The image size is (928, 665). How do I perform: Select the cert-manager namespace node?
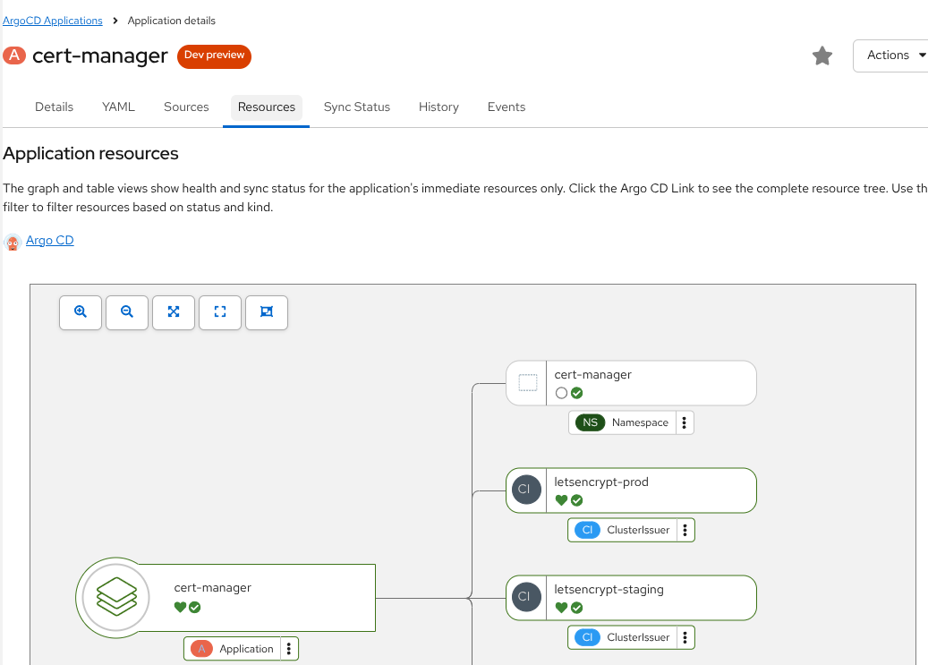click(631, 383)
